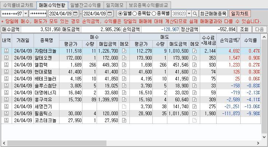Click vertical scrollbar up arrow

tap(264, 37)
